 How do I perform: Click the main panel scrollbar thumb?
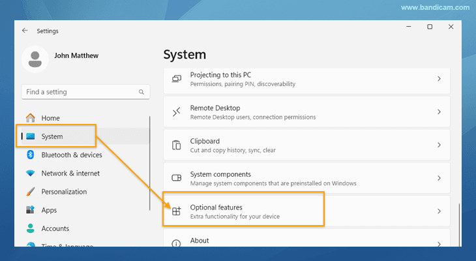(x=459, y=224)
